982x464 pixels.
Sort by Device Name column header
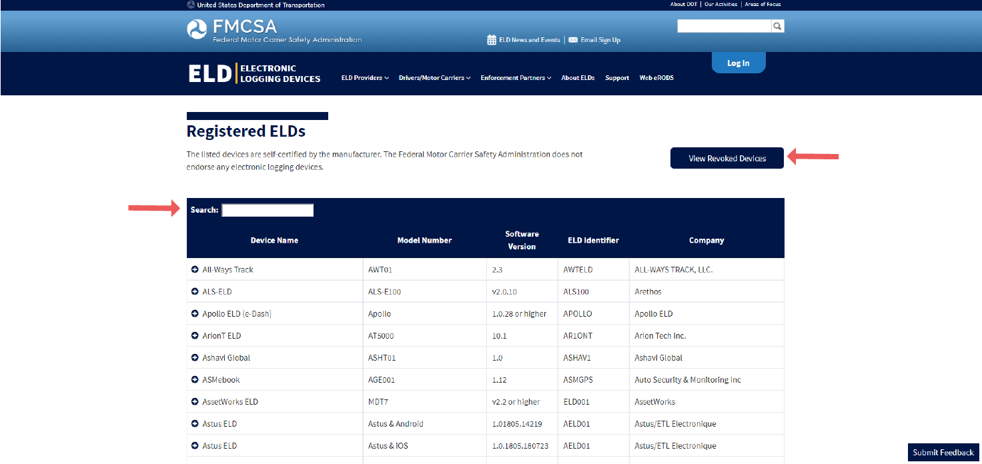coord(274,240)
